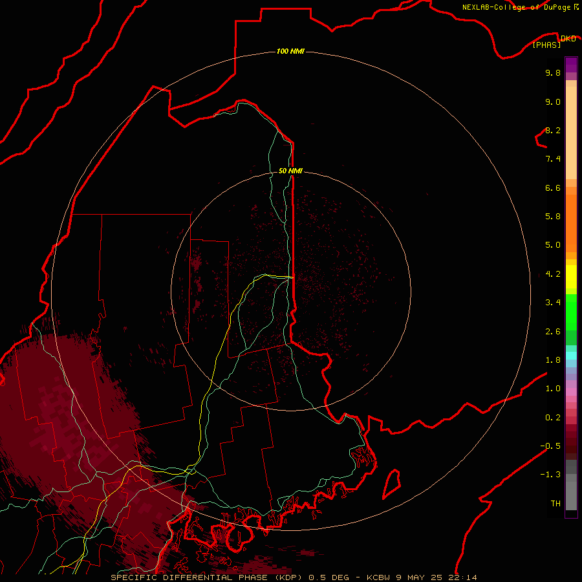Click the bright green segment of the color bar
Image resolution: width=582 pixels, height=582 pixels.
(571, 312)
